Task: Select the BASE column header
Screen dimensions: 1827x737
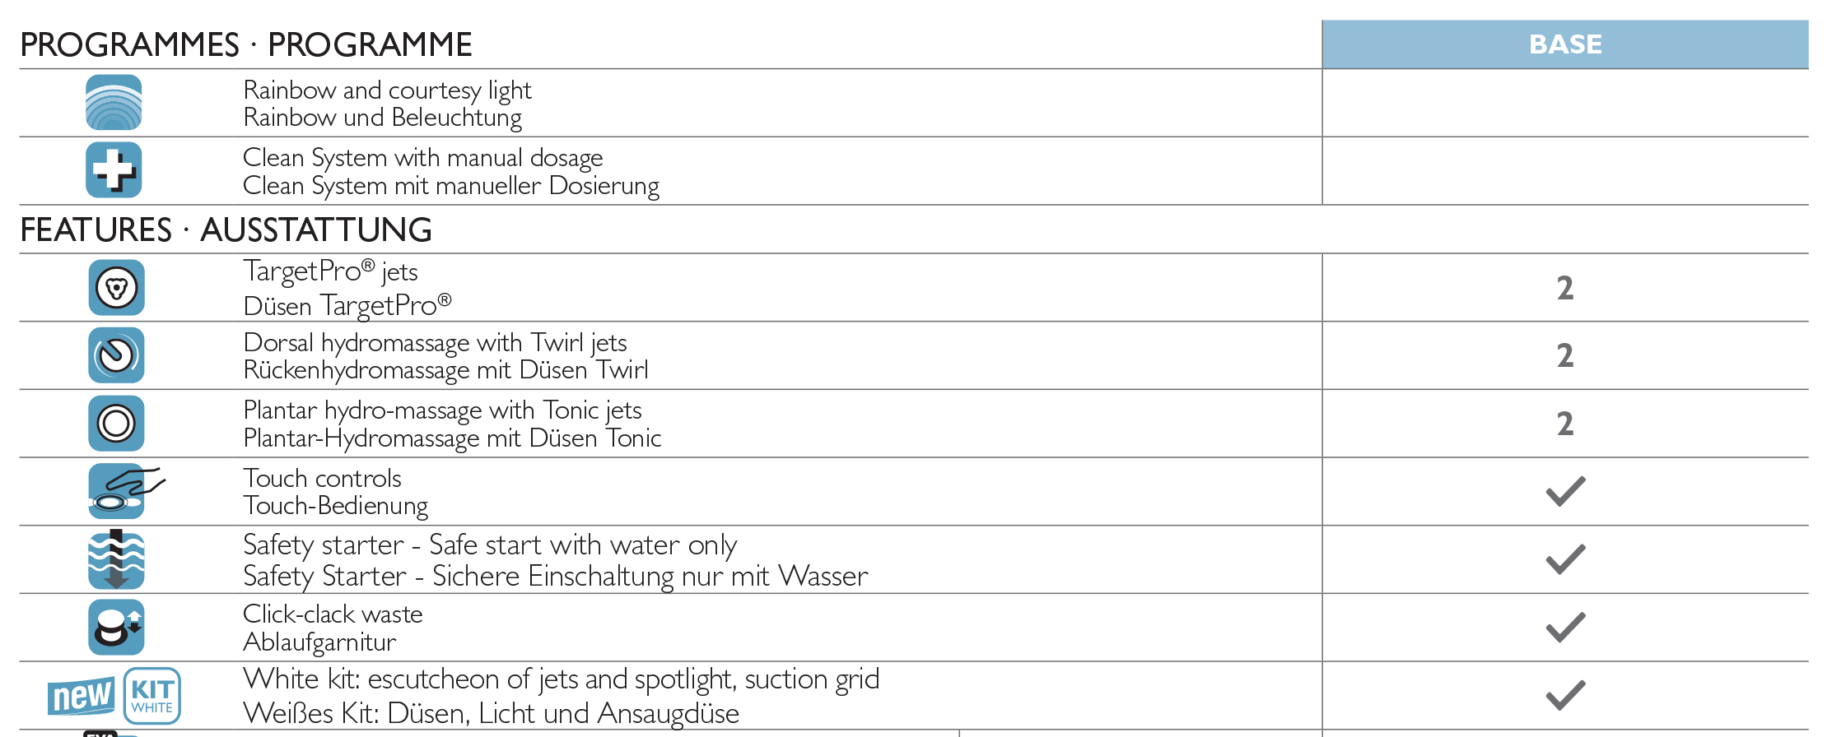Action: 1565,44
